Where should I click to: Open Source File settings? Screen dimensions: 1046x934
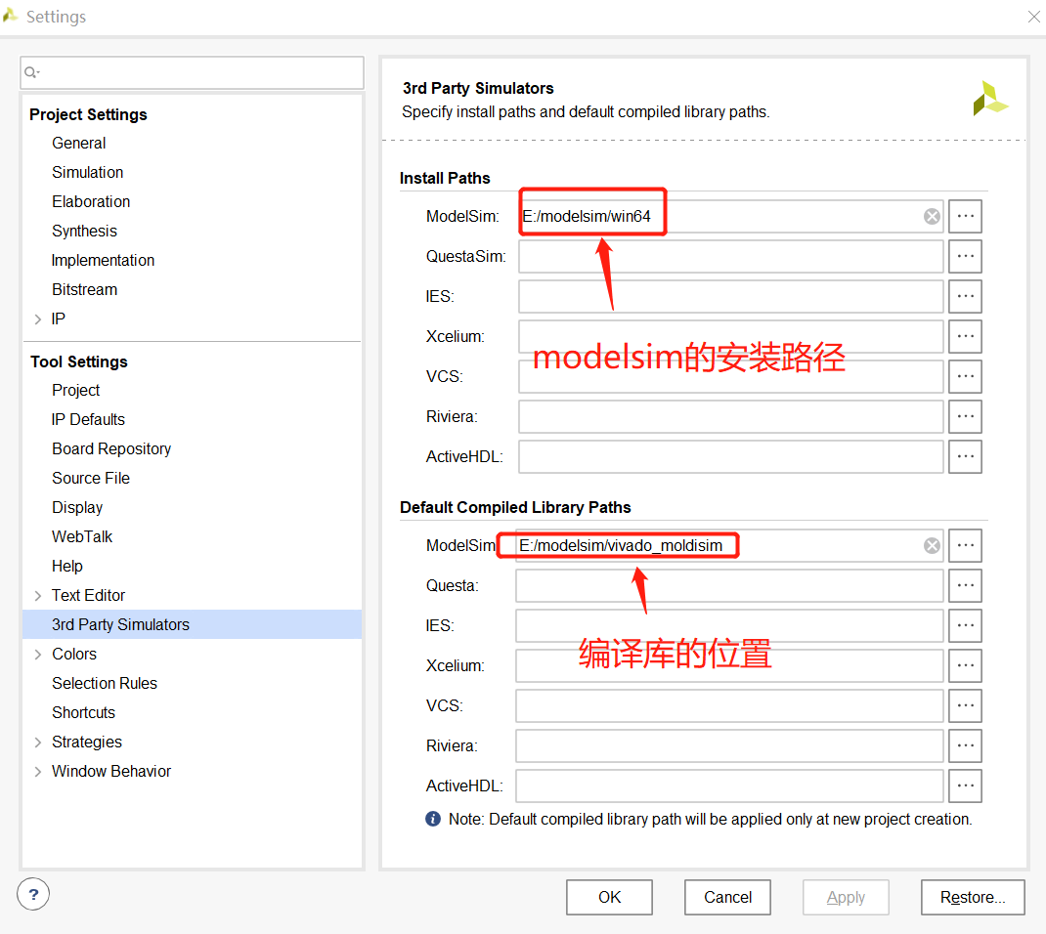(91, 478)
